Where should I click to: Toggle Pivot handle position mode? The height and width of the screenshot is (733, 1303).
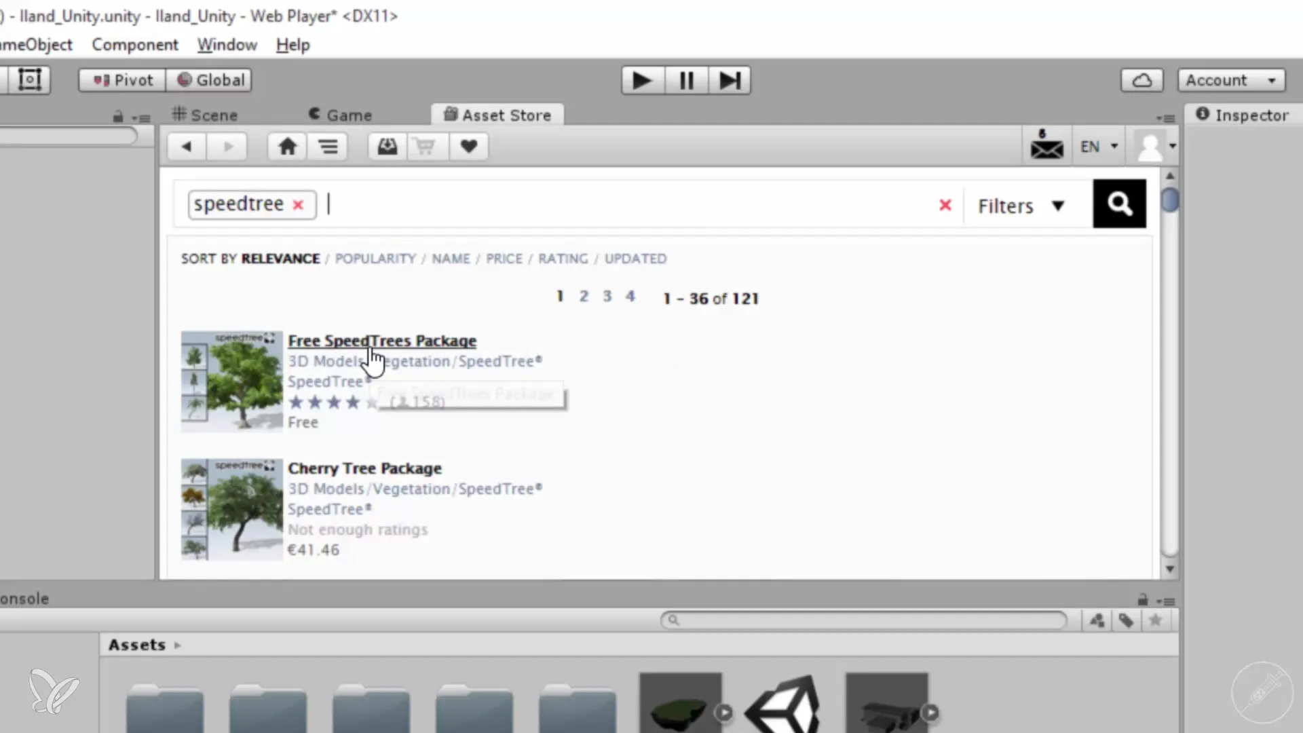coord(123,80)
